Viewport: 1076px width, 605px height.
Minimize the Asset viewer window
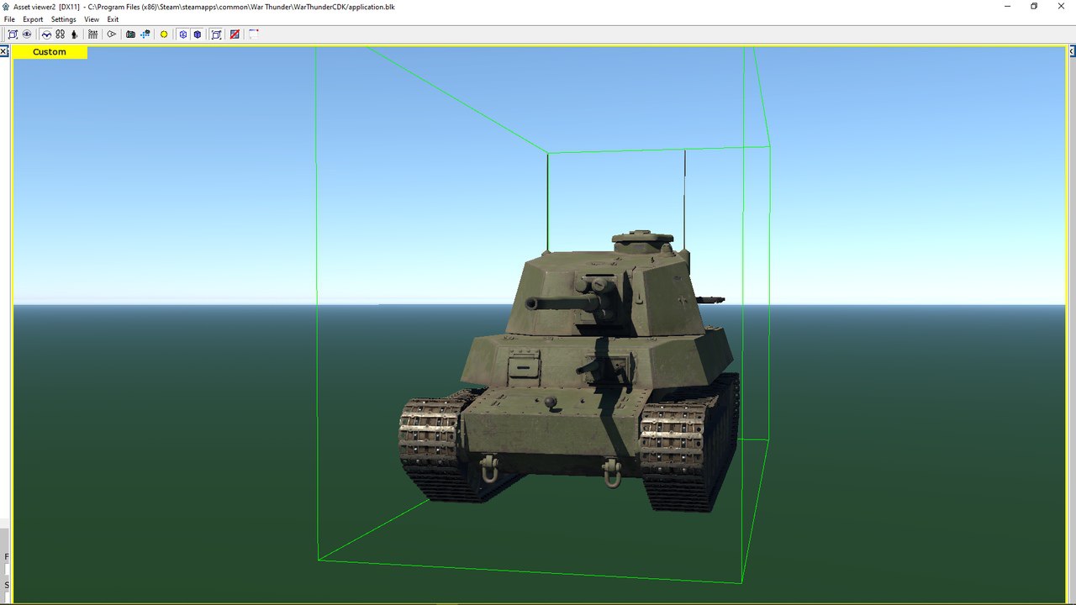1008,6
